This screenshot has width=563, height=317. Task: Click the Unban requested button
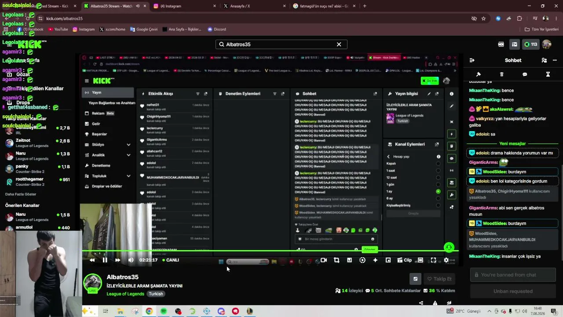pyautogui.click(x=513, y=291)
